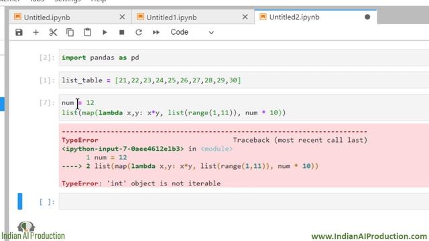Image resolution: width=429 pixels, height=241 pixels.
Task: Close the Untitled.ipynb tab
Action: click(x=122, y=17)
